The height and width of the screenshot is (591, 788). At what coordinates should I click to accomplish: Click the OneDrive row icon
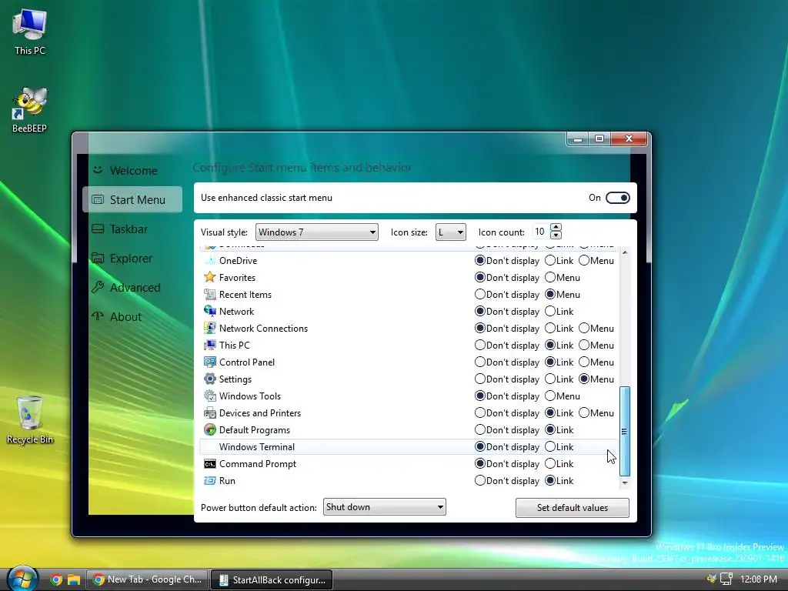pos(209,260)
